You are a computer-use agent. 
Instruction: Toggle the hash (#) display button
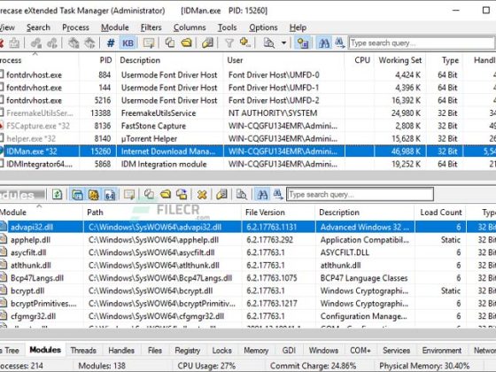click(111, 43)
